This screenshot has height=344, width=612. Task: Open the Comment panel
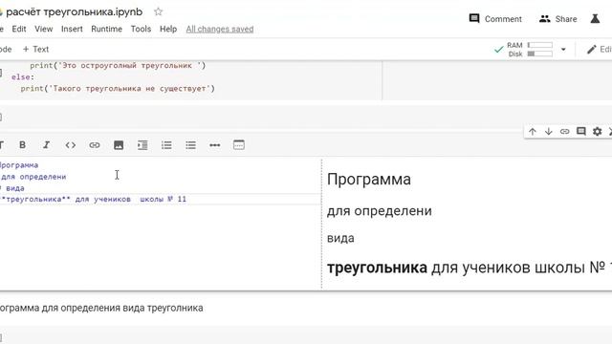(495, 19)
